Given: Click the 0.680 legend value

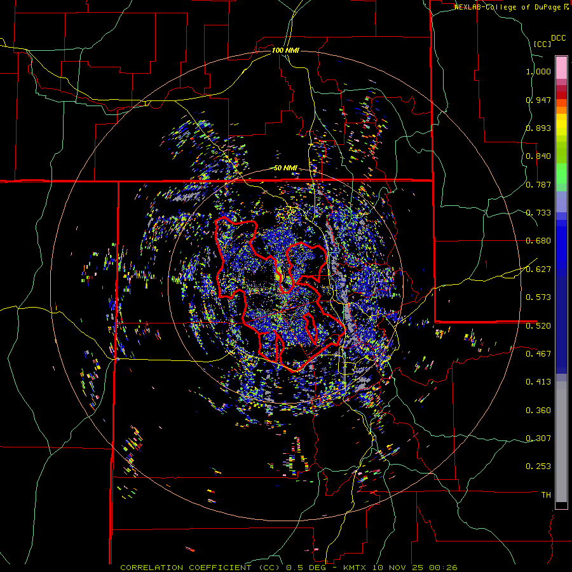Looking at the screenshot, I should [x=538, y=241].
